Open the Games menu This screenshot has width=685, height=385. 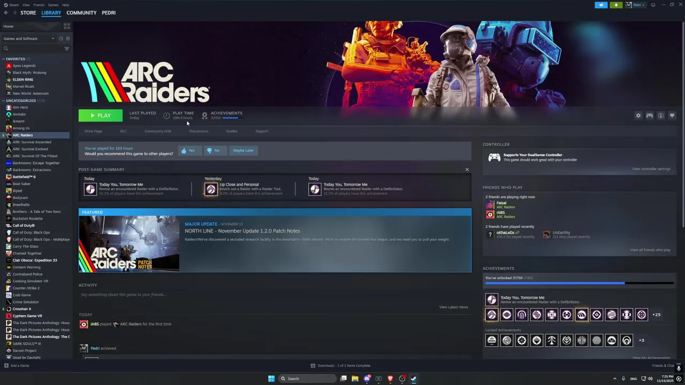[54, 5]
